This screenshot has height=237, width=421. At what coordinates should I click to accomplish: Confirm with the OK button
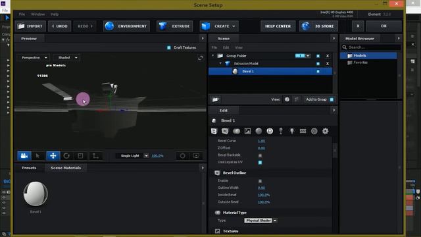[384, 26]
